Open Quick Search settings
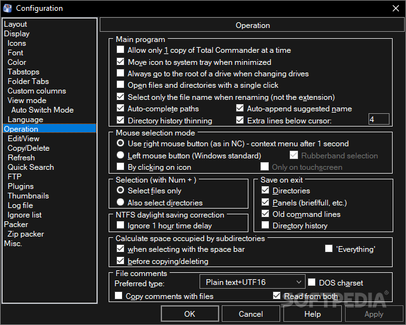 [30, 167]
